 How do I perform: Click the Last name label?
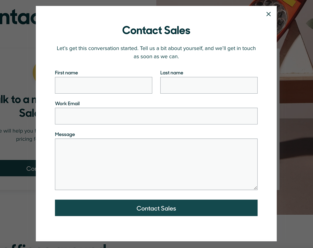click(172, 73)
